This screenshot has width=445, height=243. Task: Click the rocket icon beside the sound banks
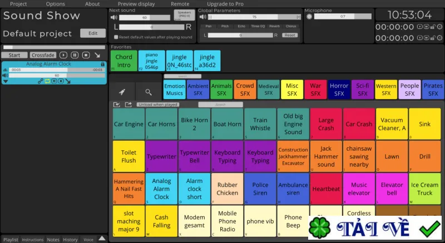click(122, 92)
